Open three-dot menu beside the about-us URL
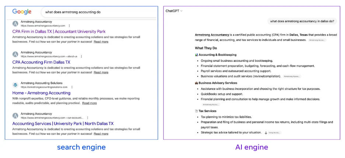The image size is (345, 158). [x=81, y=56]
